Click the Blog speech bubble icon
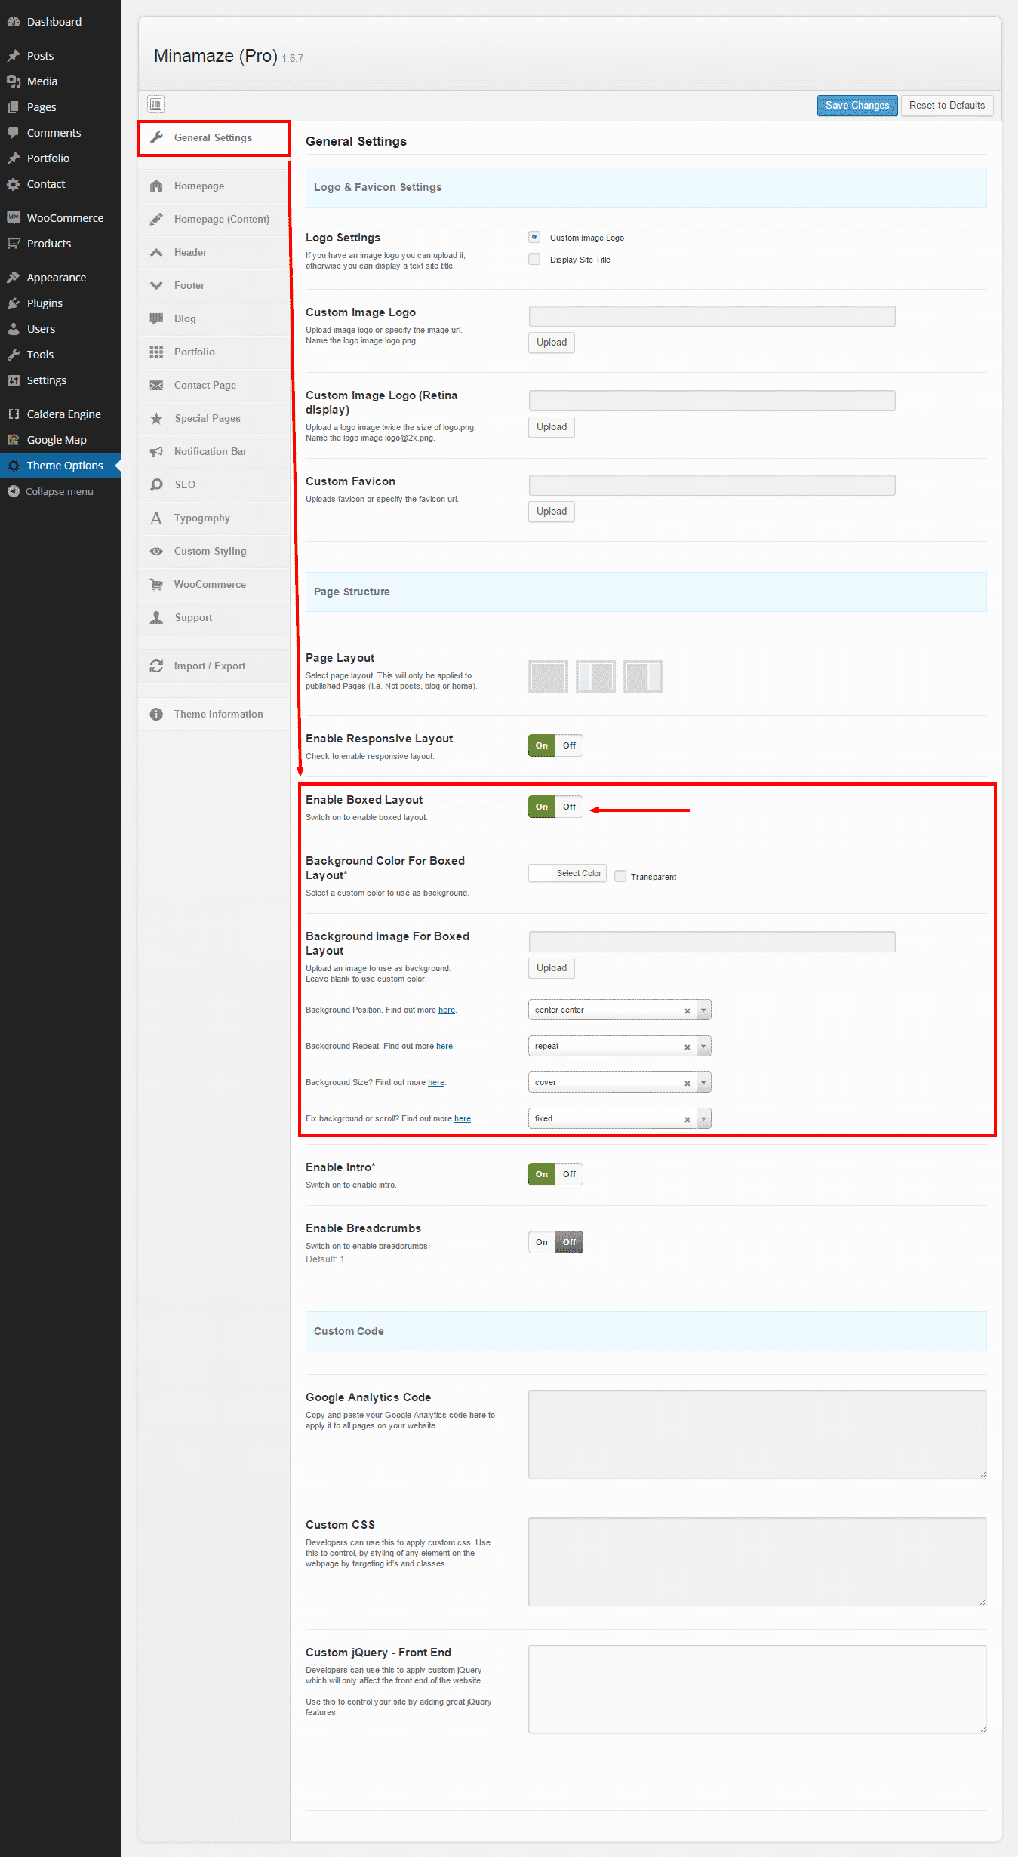The image size is (1018, 1857). click(x=156, y=319)
